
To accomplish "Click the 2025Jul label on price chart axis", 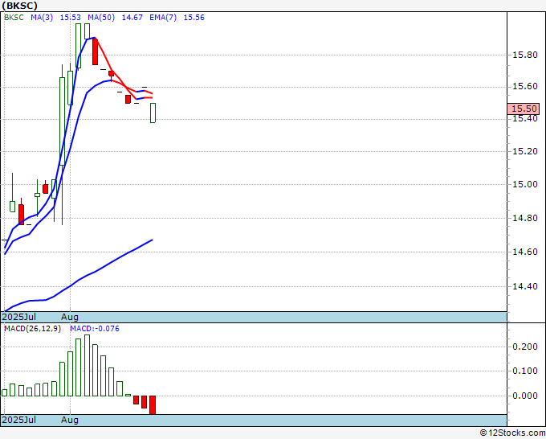I will 19,317.
